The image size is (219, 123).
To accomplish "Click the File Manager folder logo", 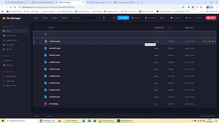I will pyautogui.click(x=4, y=18).
